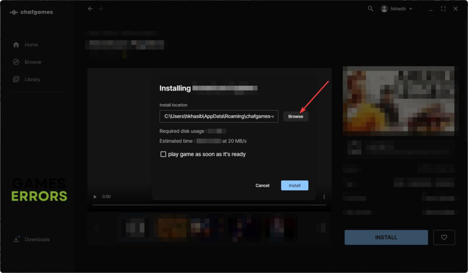Click the blue Install button in dialog
This screenshot has width=468, height=273.
(294, 185)
